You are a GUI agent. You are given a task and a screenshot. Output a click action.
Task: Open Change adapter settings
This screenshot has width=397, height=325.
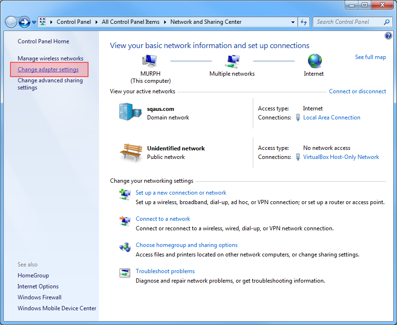pos(48,69)
